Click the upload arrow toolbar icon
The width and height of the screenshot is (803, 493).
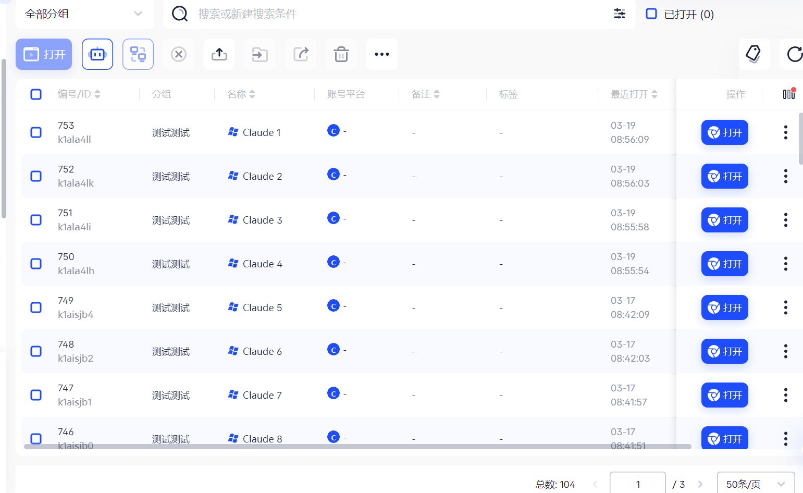tap(219, 54)
